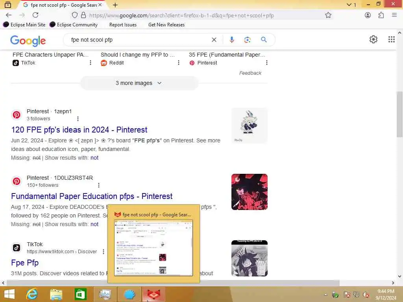The height and width of the screenshot is (302, 403).
Task: Click thumbnail of the Fpe Pfp TikTok result
Action: tap(249, 258)
